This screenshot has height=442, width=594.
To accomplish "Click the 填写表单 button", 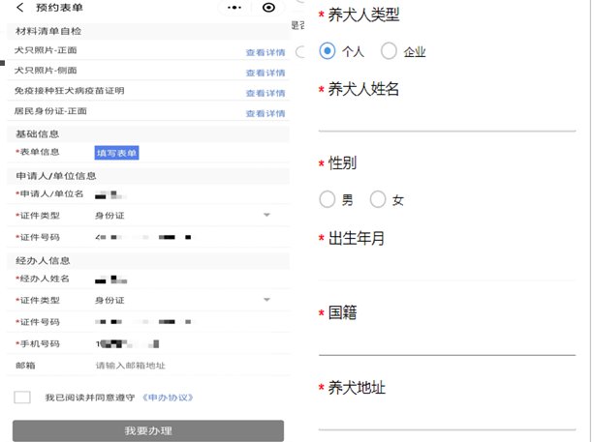I will coord(116,153).
